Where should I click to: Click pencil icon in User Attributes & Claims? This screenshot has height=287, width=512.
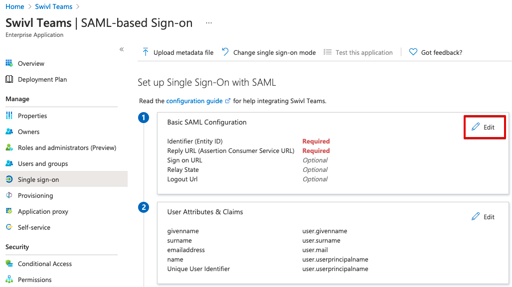[476, 216]
